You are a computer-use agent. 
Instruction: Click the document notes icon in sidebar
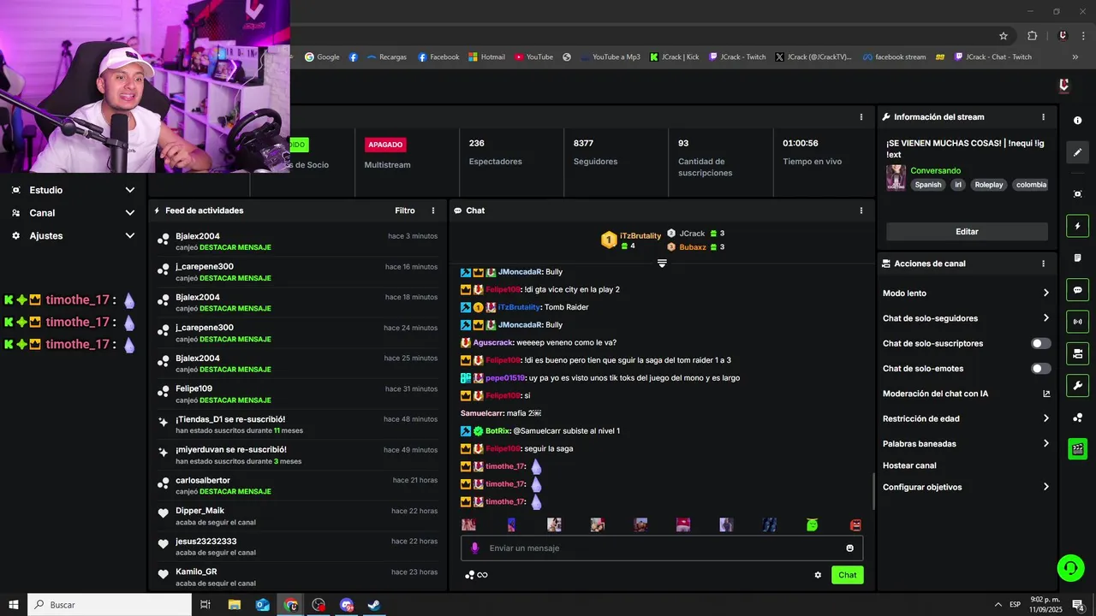click(x=1077, y=258)
